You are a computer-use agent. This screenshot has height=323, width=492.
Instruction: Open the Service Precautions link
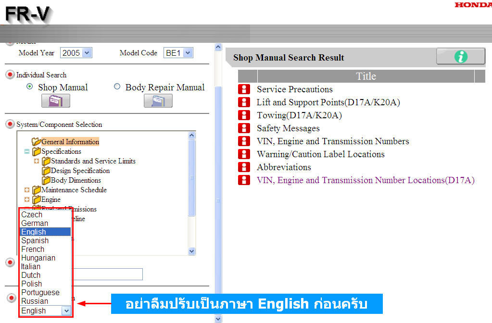click(295, 89)
